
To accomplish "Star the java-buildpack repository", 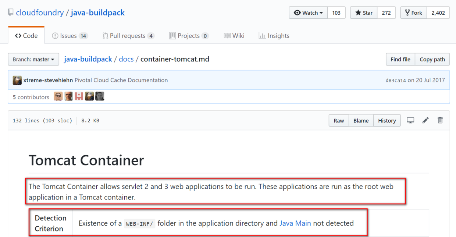I will click(x=364, y=13).
